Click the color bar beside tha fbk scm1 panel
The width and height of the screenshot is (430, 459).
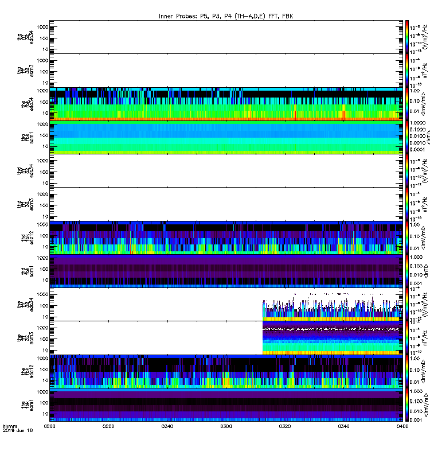click(407, 138)
